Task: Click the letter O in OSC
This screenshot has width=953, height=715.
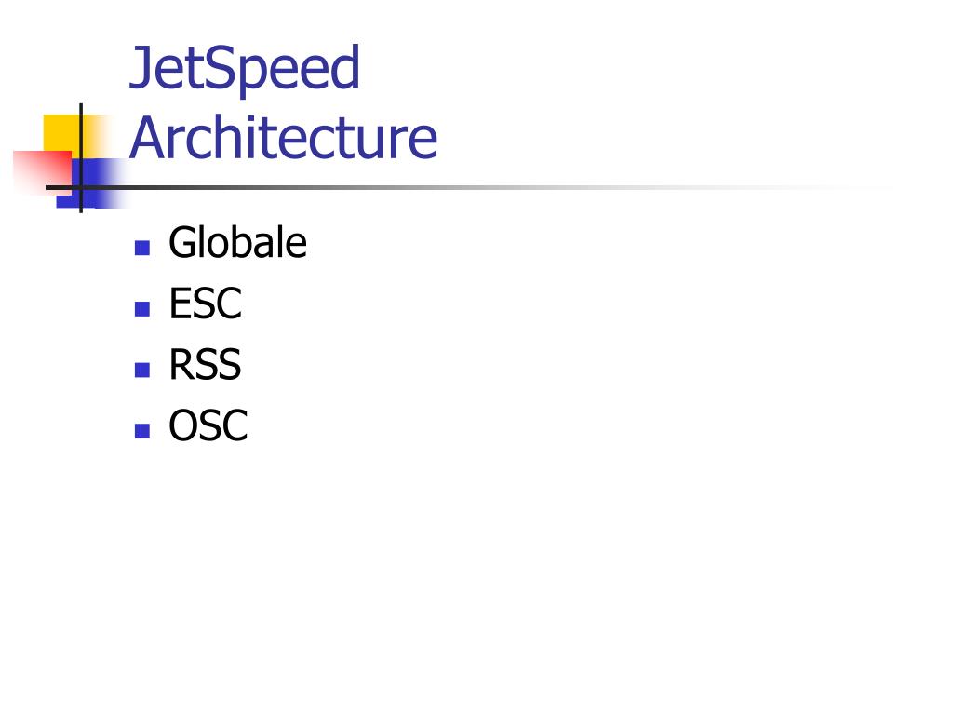Action: click(x=183, y=425)
